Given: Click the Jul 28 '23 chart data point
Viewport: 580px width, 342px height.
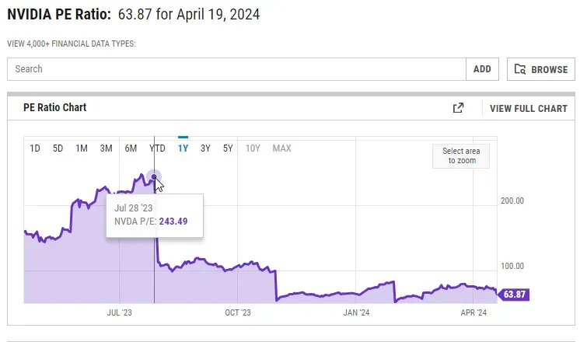Looking at the screenshot, I should pyautogui.click(x=154, y=177).
